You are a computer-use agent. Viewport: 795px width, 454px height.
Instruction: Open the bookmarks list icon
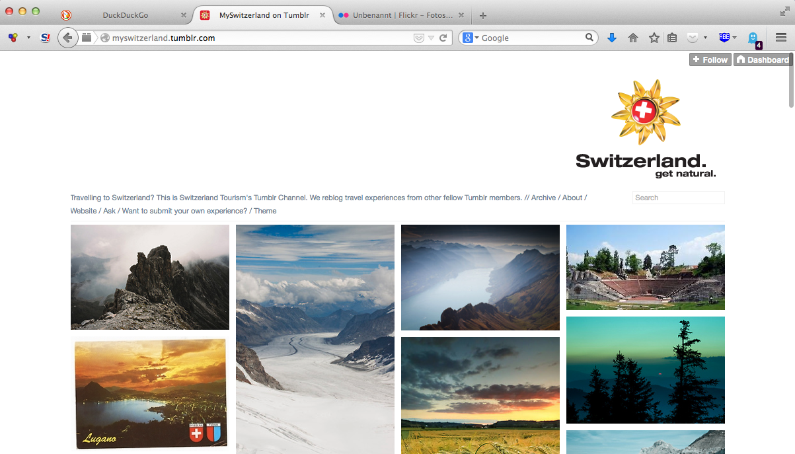pos(672,38)
